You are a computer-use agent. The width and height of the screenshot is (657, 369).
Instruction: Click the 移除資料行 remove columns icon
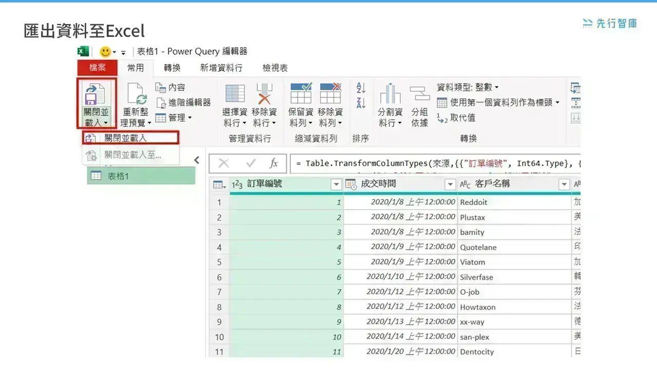point(264,94)
